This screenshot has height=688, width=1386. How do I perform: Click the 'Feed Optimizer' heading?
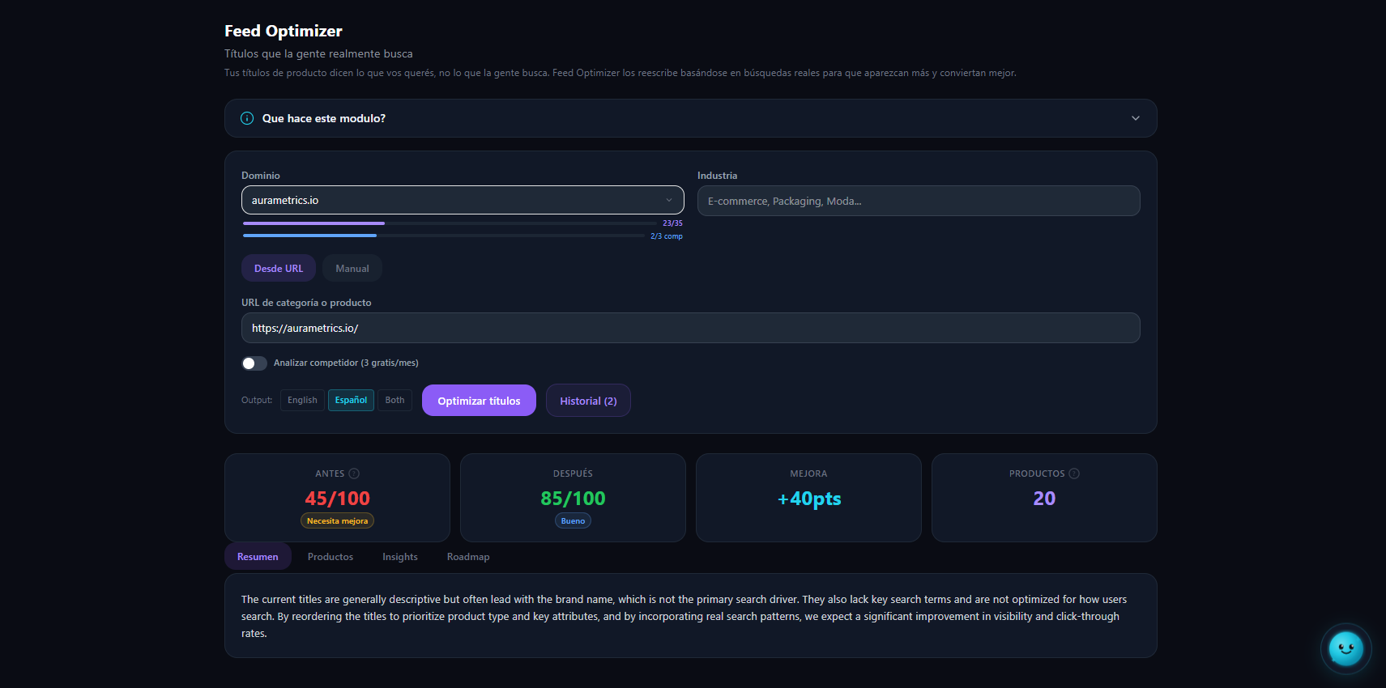(284, 31)
